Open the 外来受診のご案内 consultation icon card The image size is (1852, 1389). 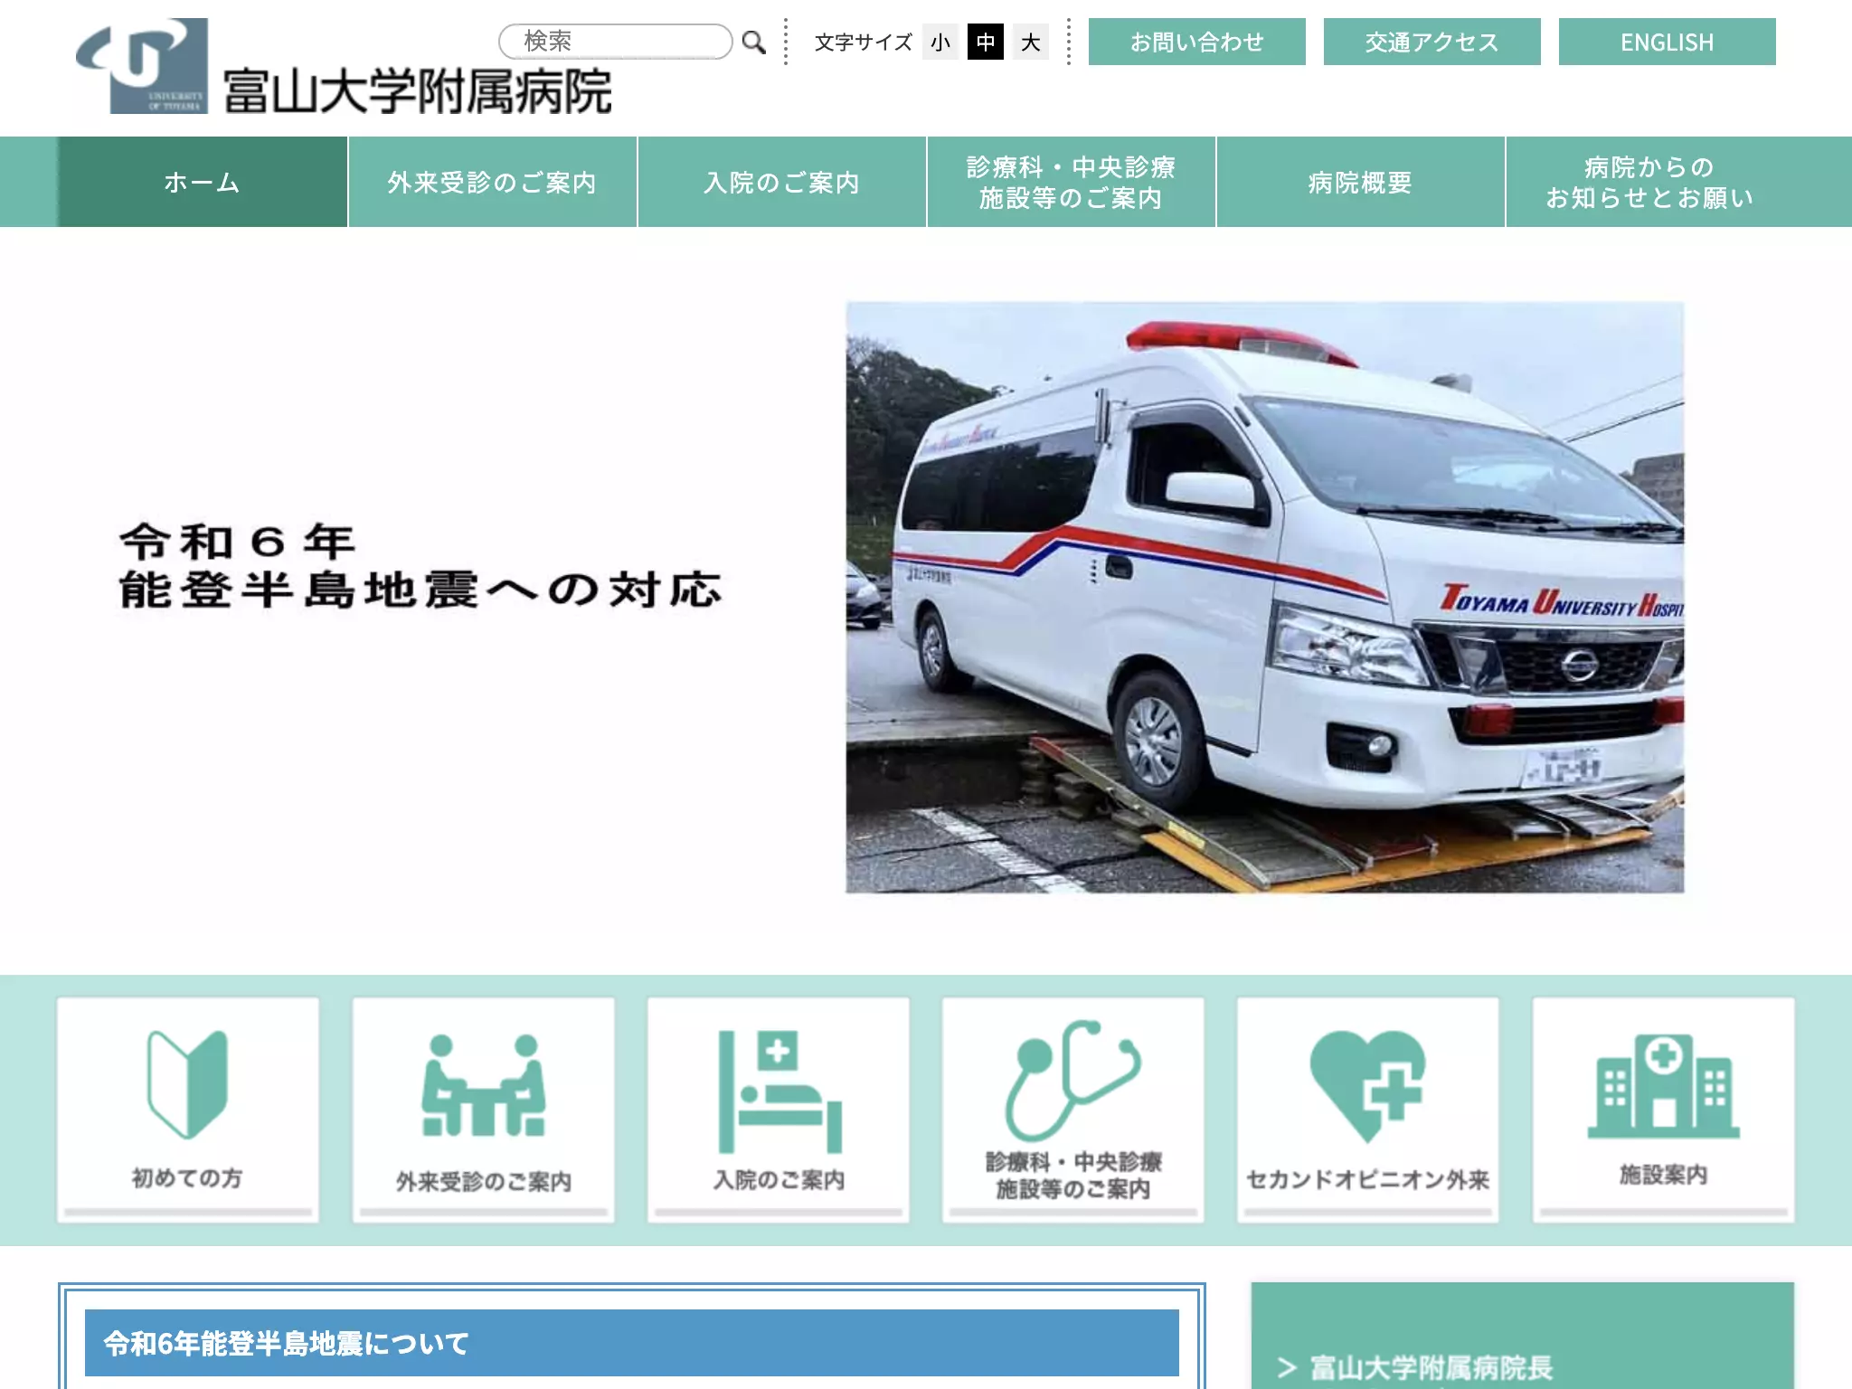[483, 1110]
